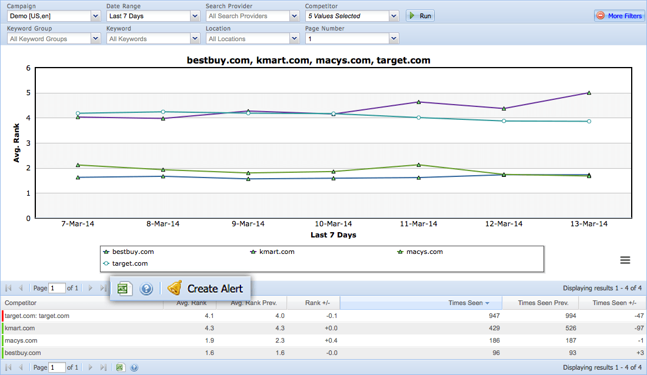
Task: Click the Rank +/- value +0.4
Action: [x=331, y=340]
